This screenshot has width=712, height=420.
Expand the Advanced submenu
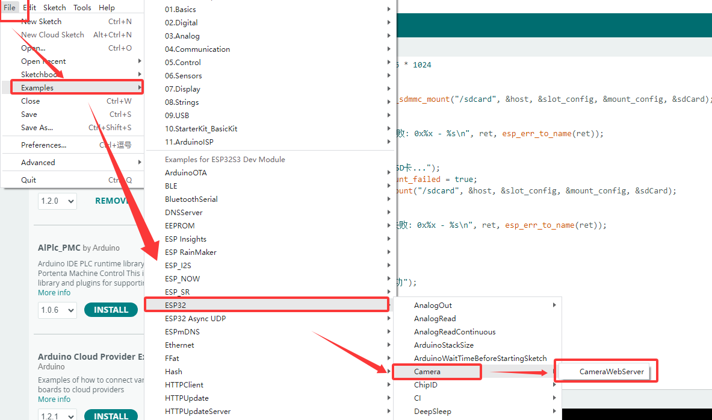(x=73, y=162)
